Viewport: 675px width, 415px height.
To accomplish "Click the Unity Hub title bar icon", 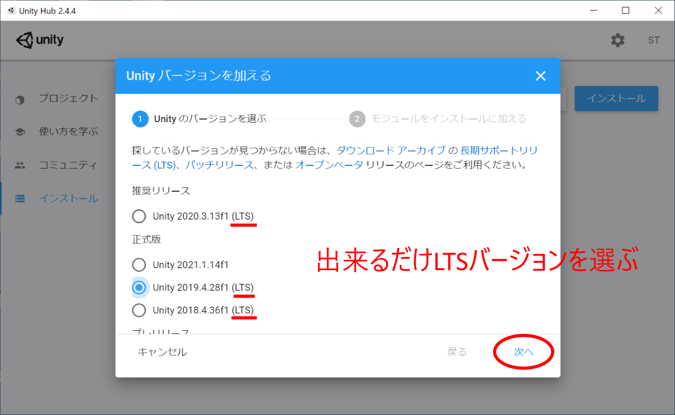I will tap(11, 11).
